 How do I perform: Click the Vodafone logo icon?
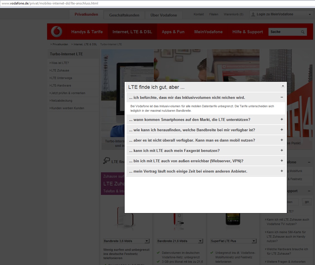point(57,32)
